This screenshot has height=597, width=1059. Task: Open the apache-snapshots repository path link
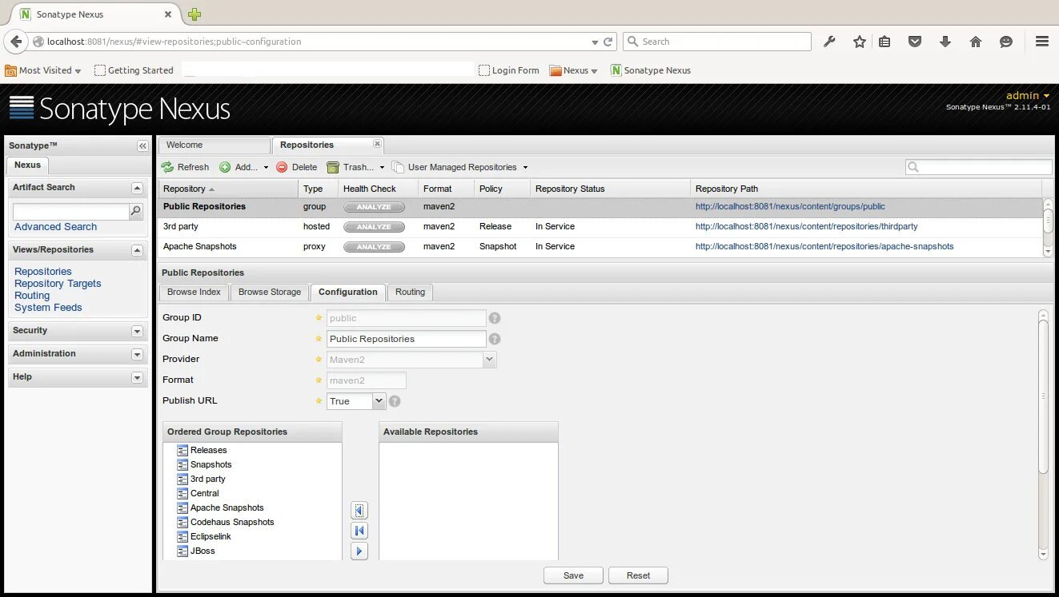(x=824, y=247)
